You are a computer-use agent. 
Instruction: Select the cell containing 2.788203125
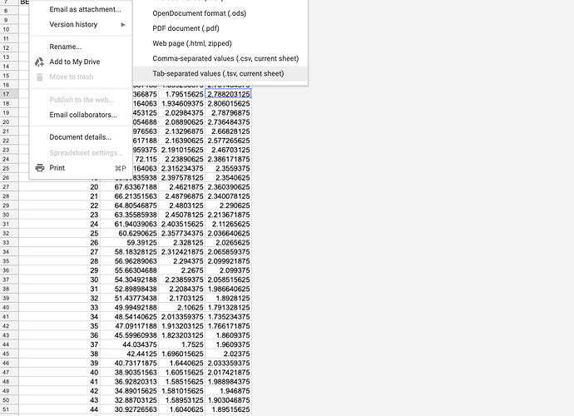tap(228, 94)
